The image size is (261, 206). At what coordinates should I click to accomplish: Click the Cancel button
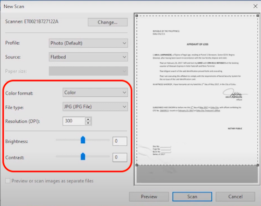pyautogui.click(x=235, y=197)
